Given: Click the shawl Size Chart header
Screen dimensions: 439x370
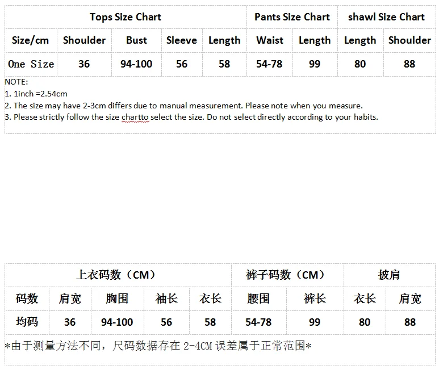Looking at the screenshot, I should [386, 17].
